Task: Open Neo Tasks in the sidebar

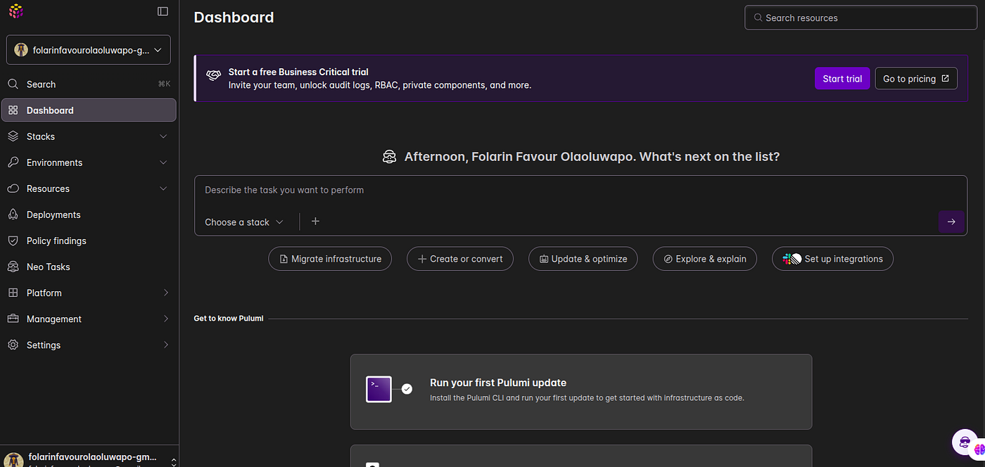Action: (x=89, y=267)
